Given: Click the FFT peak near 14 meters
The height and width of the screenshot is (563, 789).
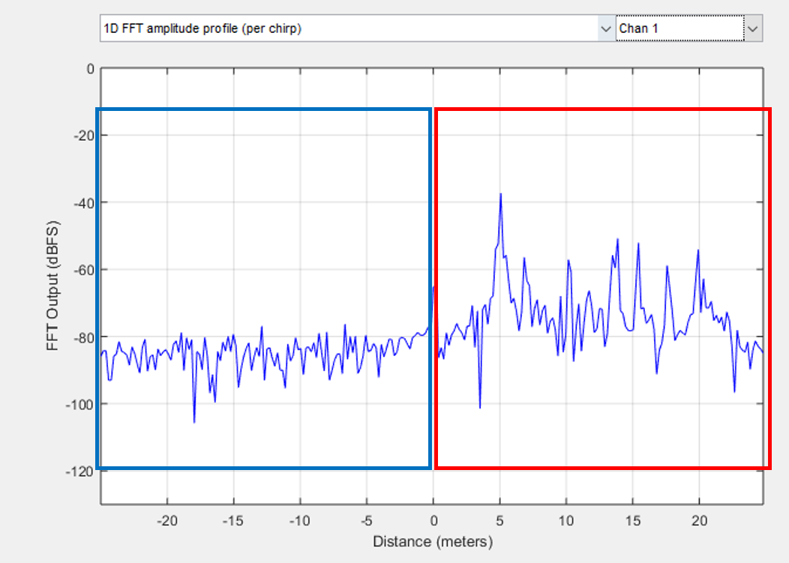Looking at the screenshot, I should click(617, 241).
